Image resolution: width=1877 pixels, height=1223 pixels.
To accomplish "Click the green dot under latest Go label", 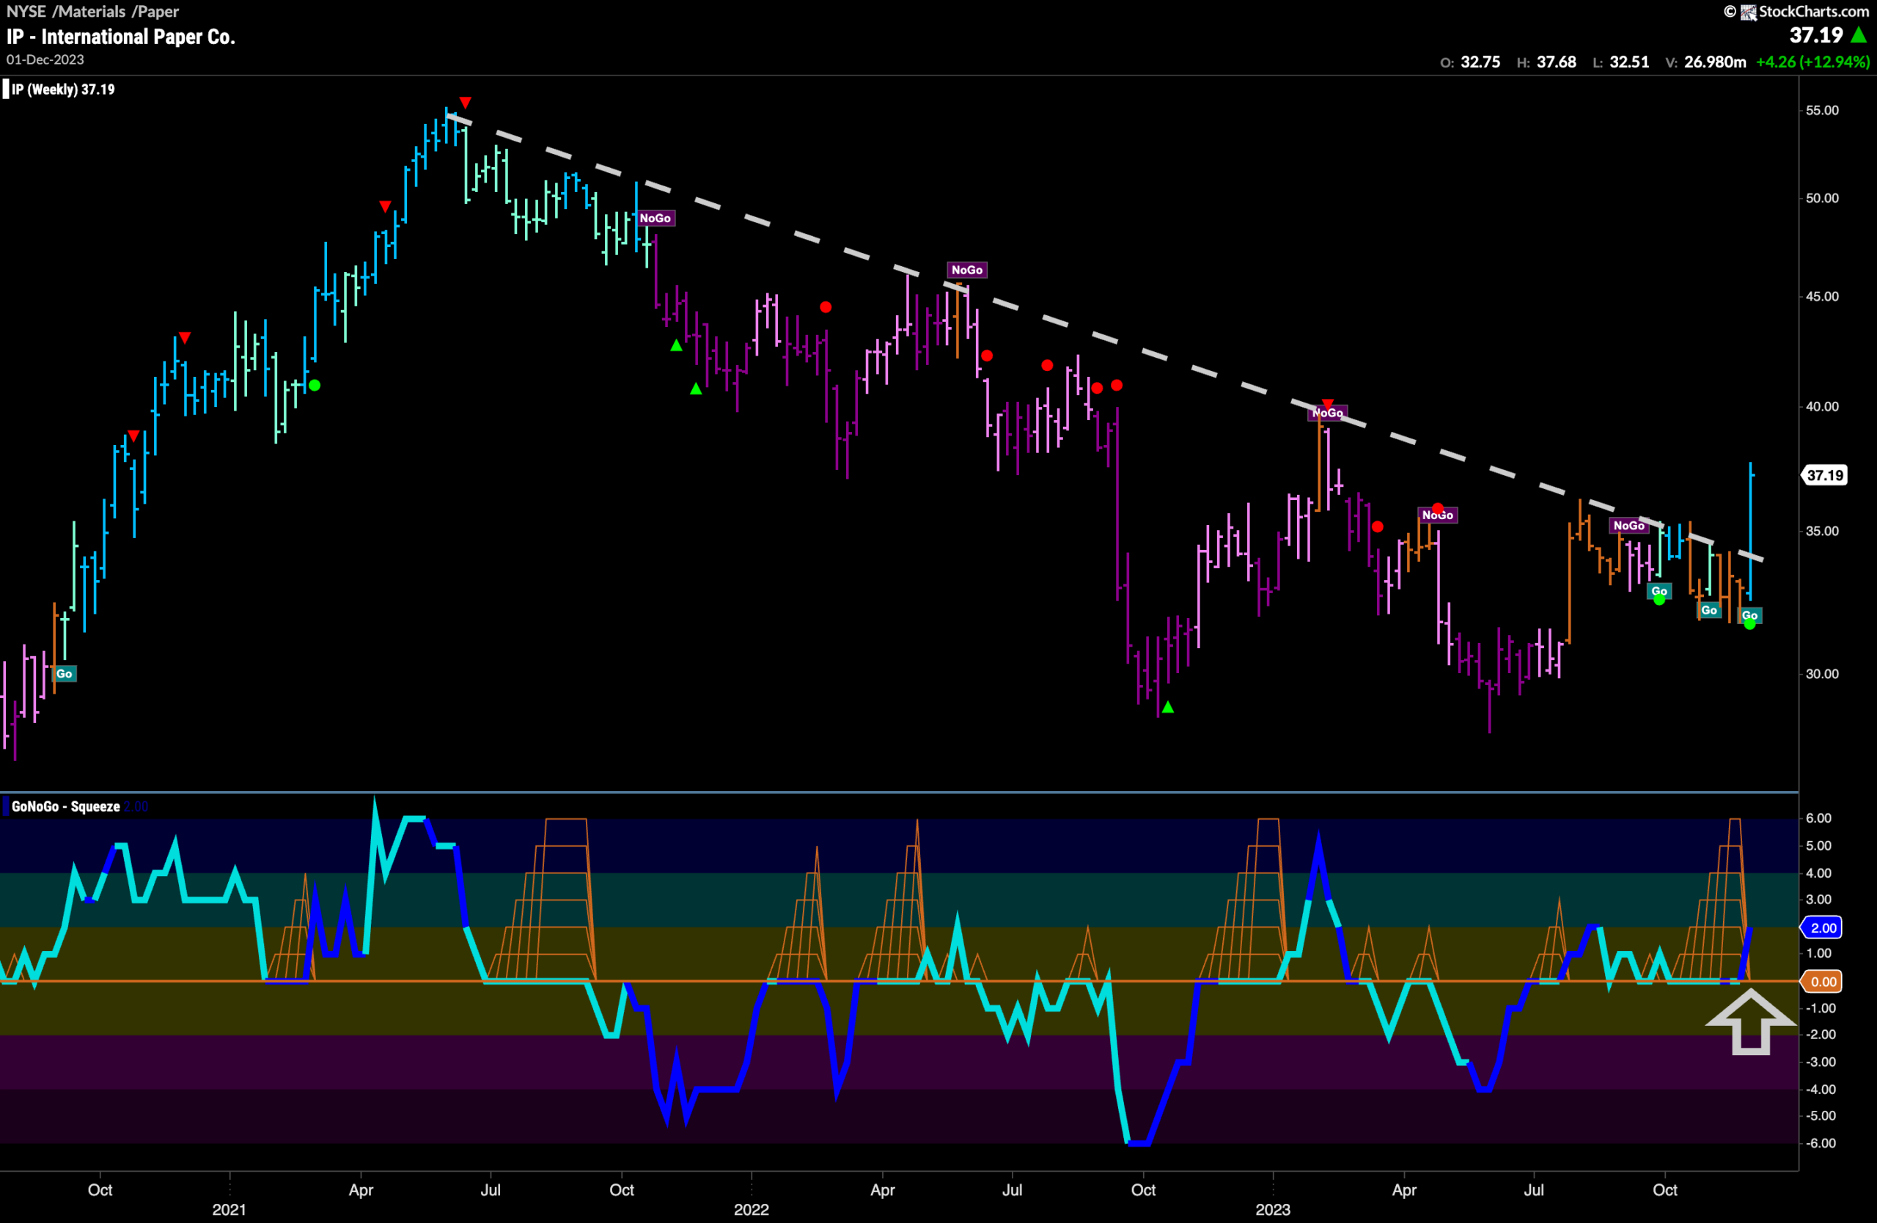I will click(1749, 625).
